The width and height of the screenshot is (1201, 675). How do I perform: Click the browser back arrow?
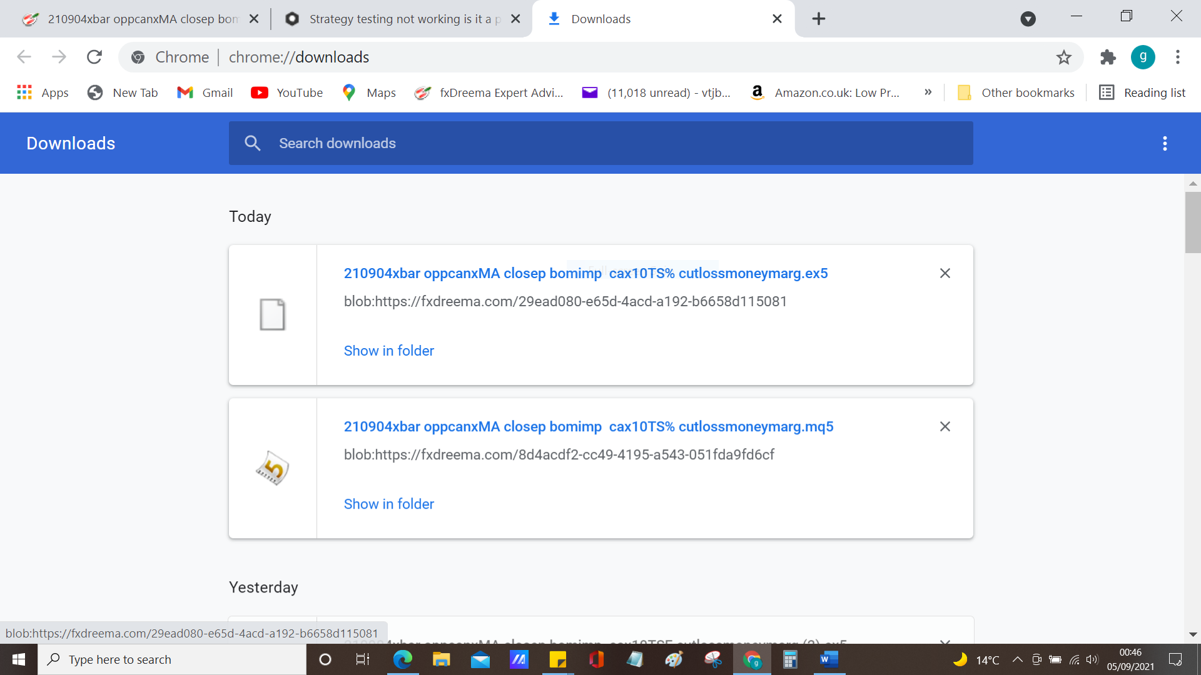tap(24, 57)
